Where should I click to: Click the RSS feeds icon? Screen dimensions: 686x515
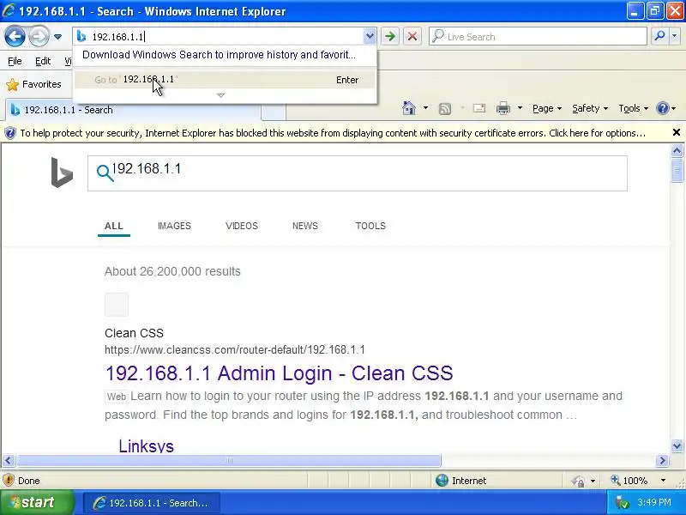[x=445, y=108]
